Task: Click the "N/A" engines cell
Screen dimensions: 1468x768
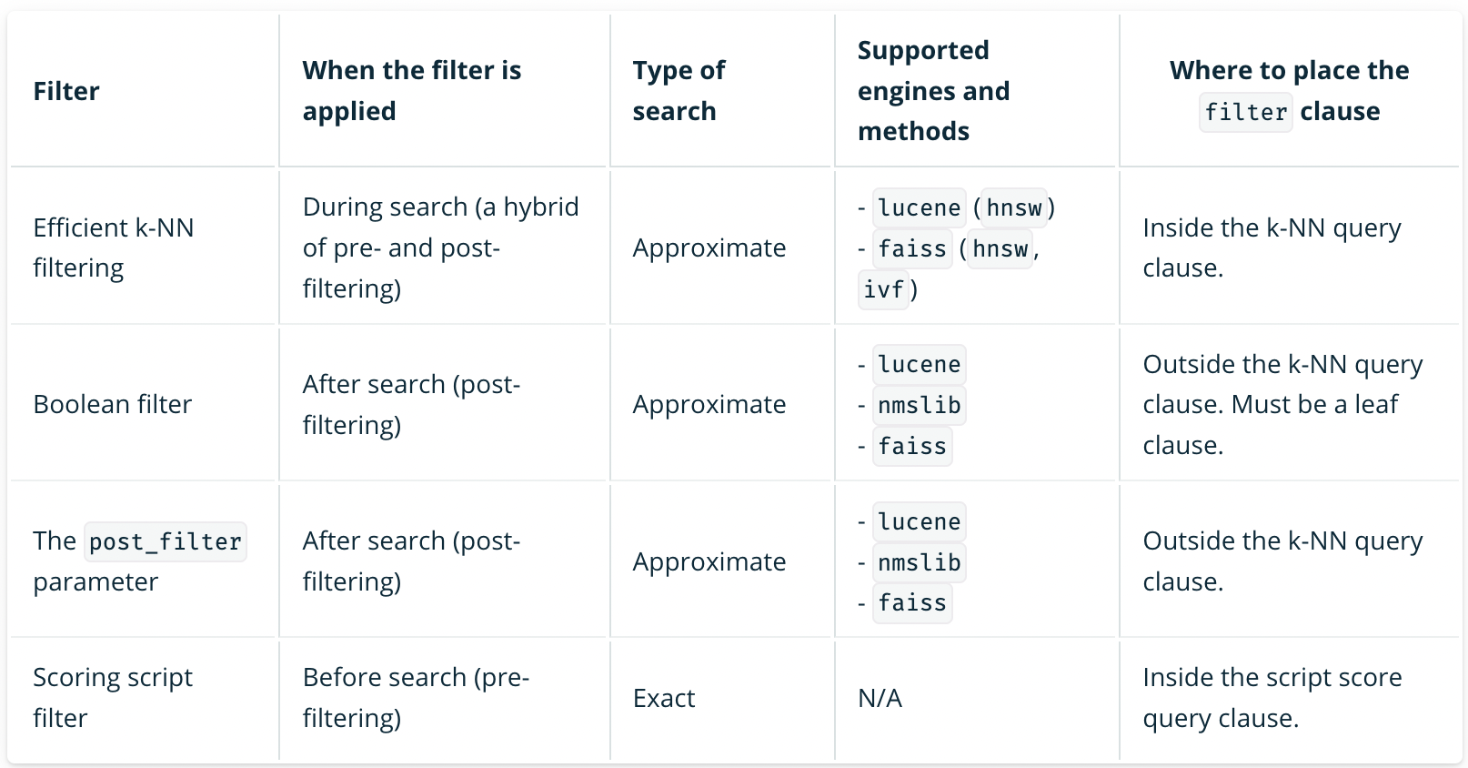Action: 880,698
